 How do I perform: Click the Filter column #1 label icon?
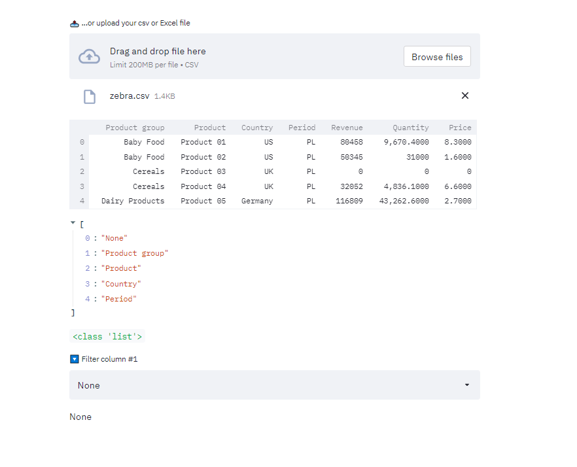(74, 359)
